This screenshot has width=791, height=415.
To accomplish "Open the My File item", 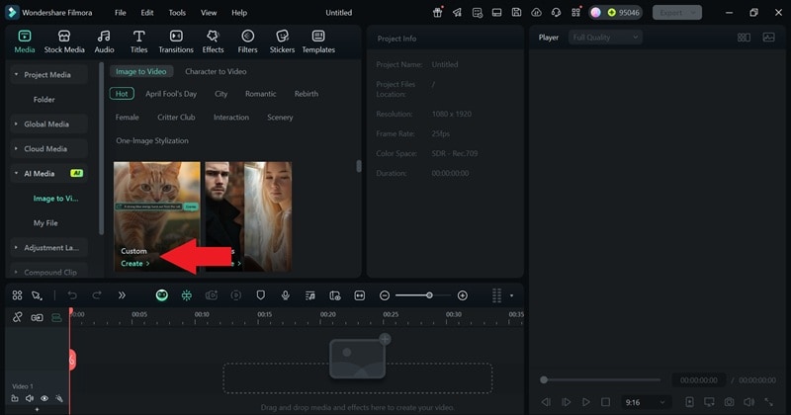I will click(45, 223).
